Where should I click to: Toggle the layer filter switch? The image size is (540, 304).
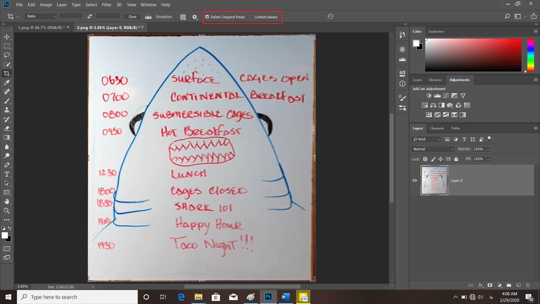click(x=489, y=138)
